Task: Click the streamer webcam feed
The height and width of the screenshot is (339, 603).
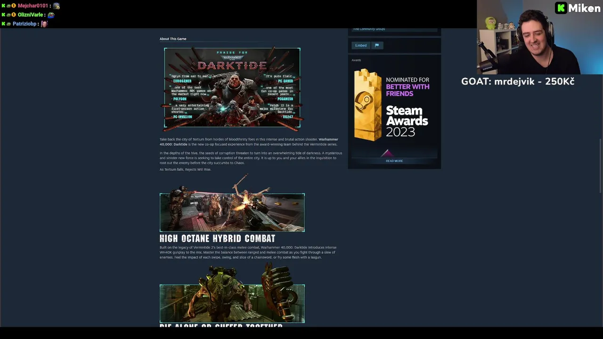Action: click(540, 37)
